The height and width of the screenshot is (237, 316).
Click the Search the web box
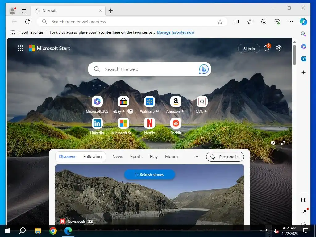click(150, 69)
